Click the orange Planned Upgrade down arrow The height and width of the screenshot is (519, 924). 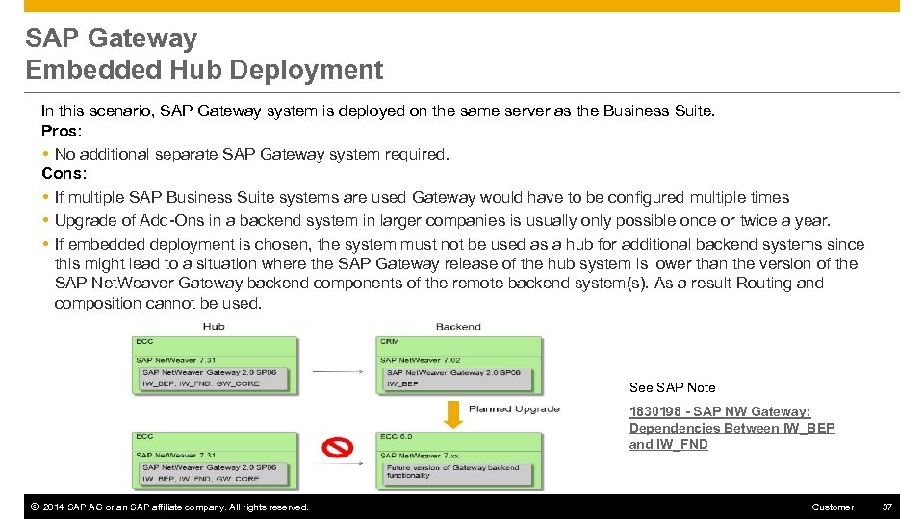click(x=453, y=414)
